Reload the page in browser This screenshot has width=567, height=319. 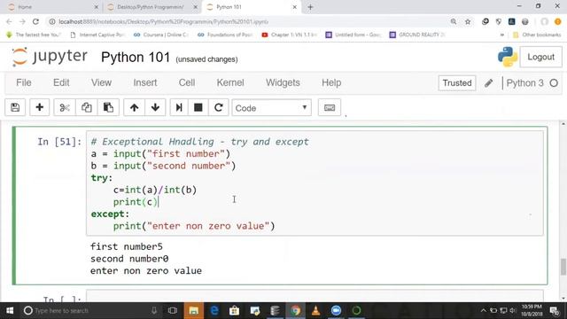[x=35, y=21]
